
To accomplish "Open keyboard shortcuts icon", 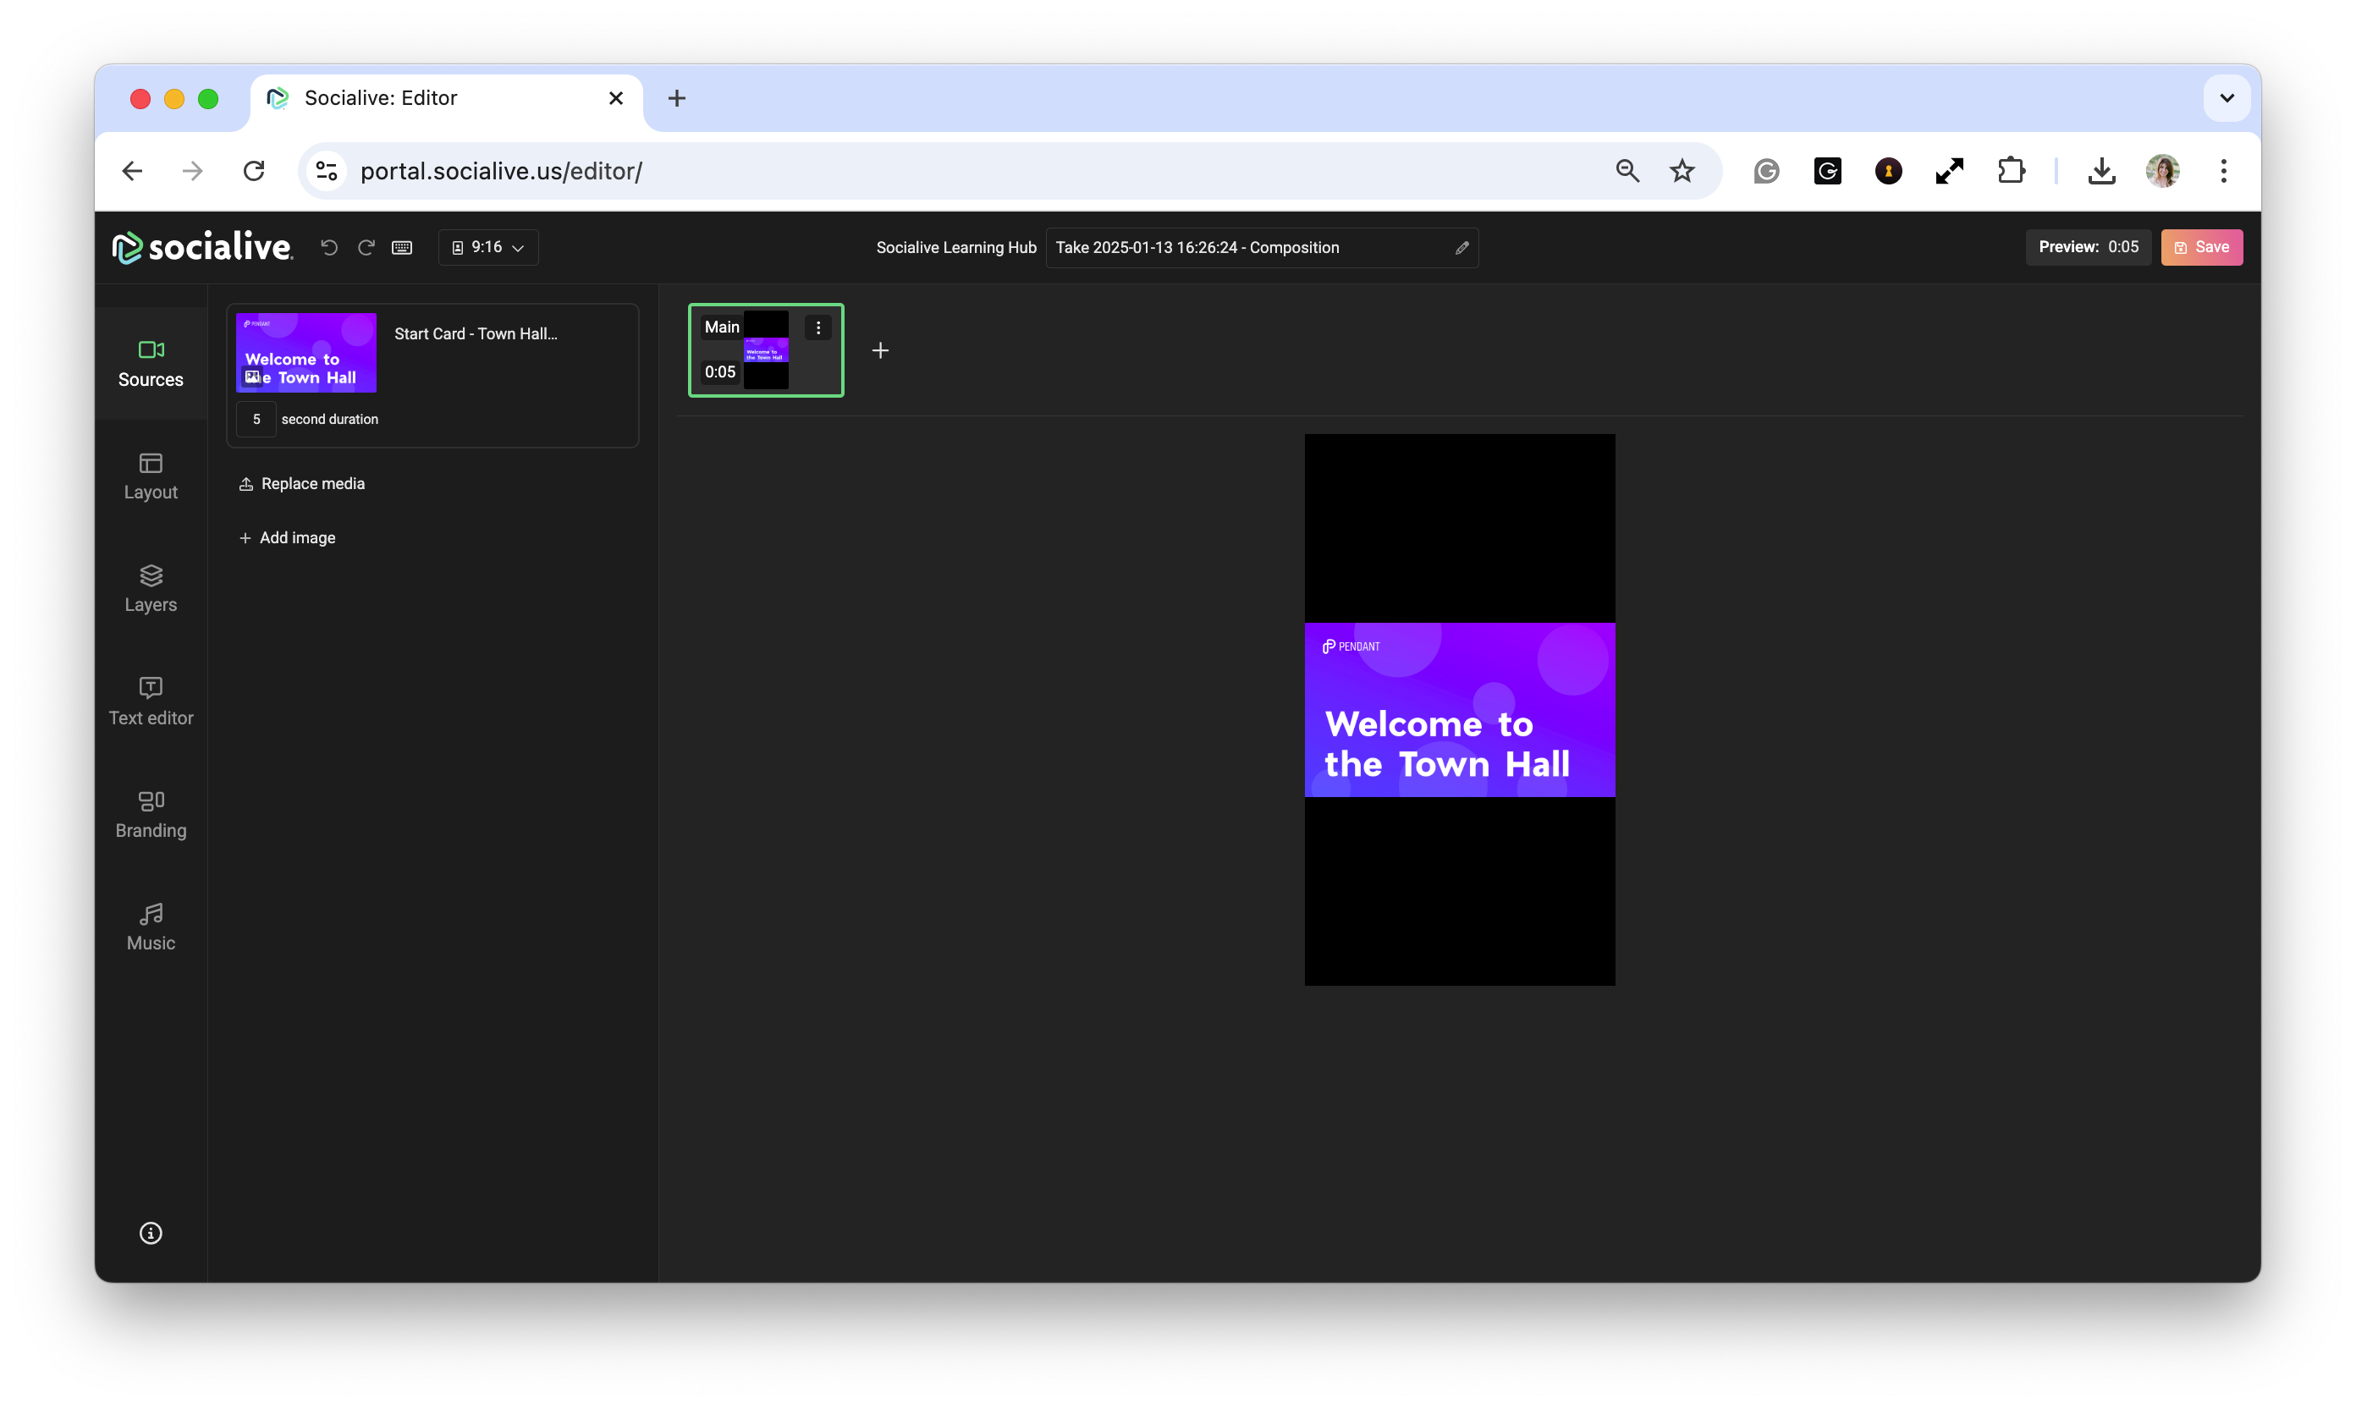I will coord(402,248).
